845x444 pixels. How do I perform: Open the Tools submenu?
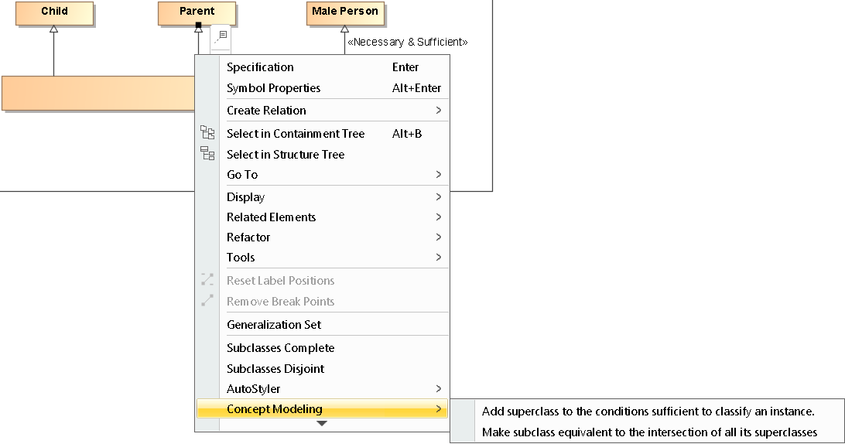click(x=439, y=258)
